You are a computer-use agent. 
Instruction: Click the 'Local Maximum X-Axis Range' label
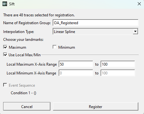point(32,64)
